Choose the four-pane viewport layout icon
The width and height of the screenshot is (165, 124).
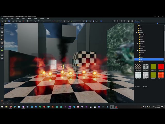(x=114, y=21)
